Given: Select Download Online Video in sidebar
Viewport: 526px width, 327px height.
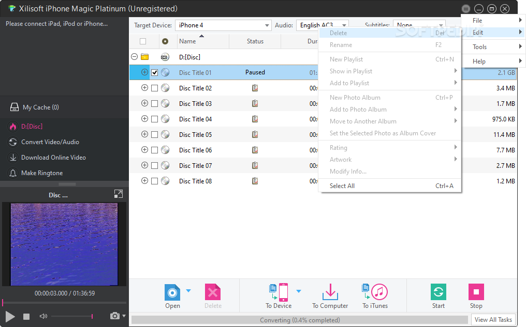Looking at the screenshot, I should pyautogui.click(x=53, y=158).
